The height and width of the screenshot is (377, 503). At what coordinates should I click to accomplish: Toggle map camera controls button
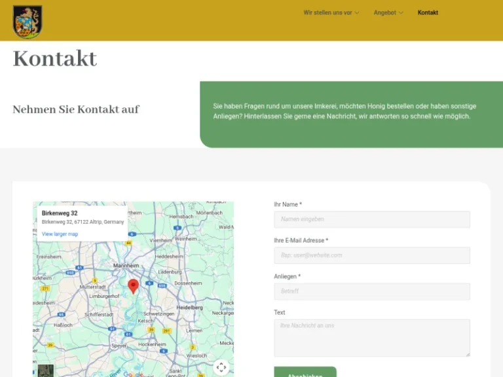pyautogui.click(x=221, y=367)
